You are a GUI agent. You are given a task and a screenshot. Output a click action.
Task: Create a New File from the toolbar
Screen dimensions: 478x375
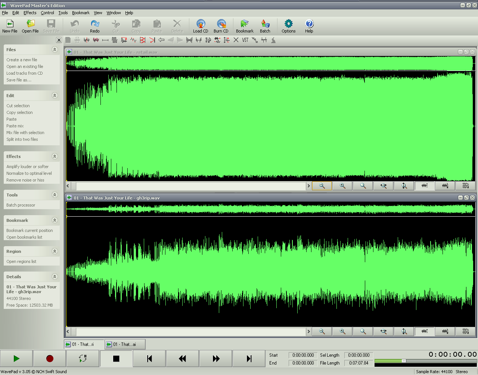coord(10,26)
